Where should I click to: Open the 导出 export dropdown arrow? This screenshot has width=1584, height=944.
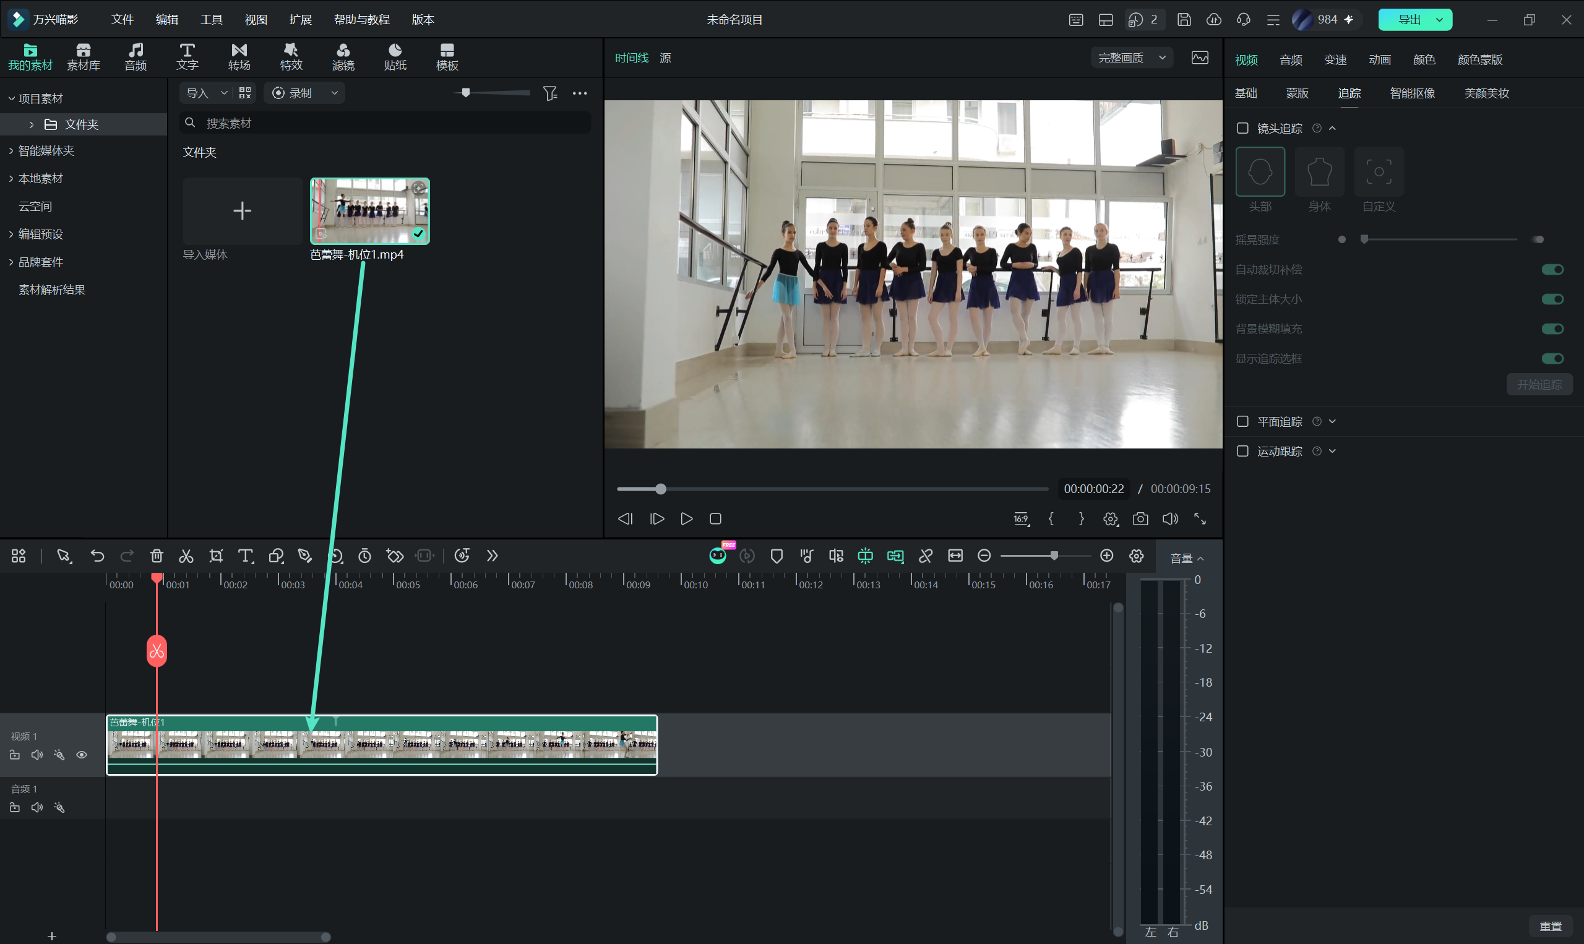click(x=1439, y=20)
